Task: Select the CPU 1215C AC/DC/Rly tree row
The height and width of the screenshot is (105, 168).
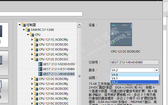Action: [x=47, y=99]
